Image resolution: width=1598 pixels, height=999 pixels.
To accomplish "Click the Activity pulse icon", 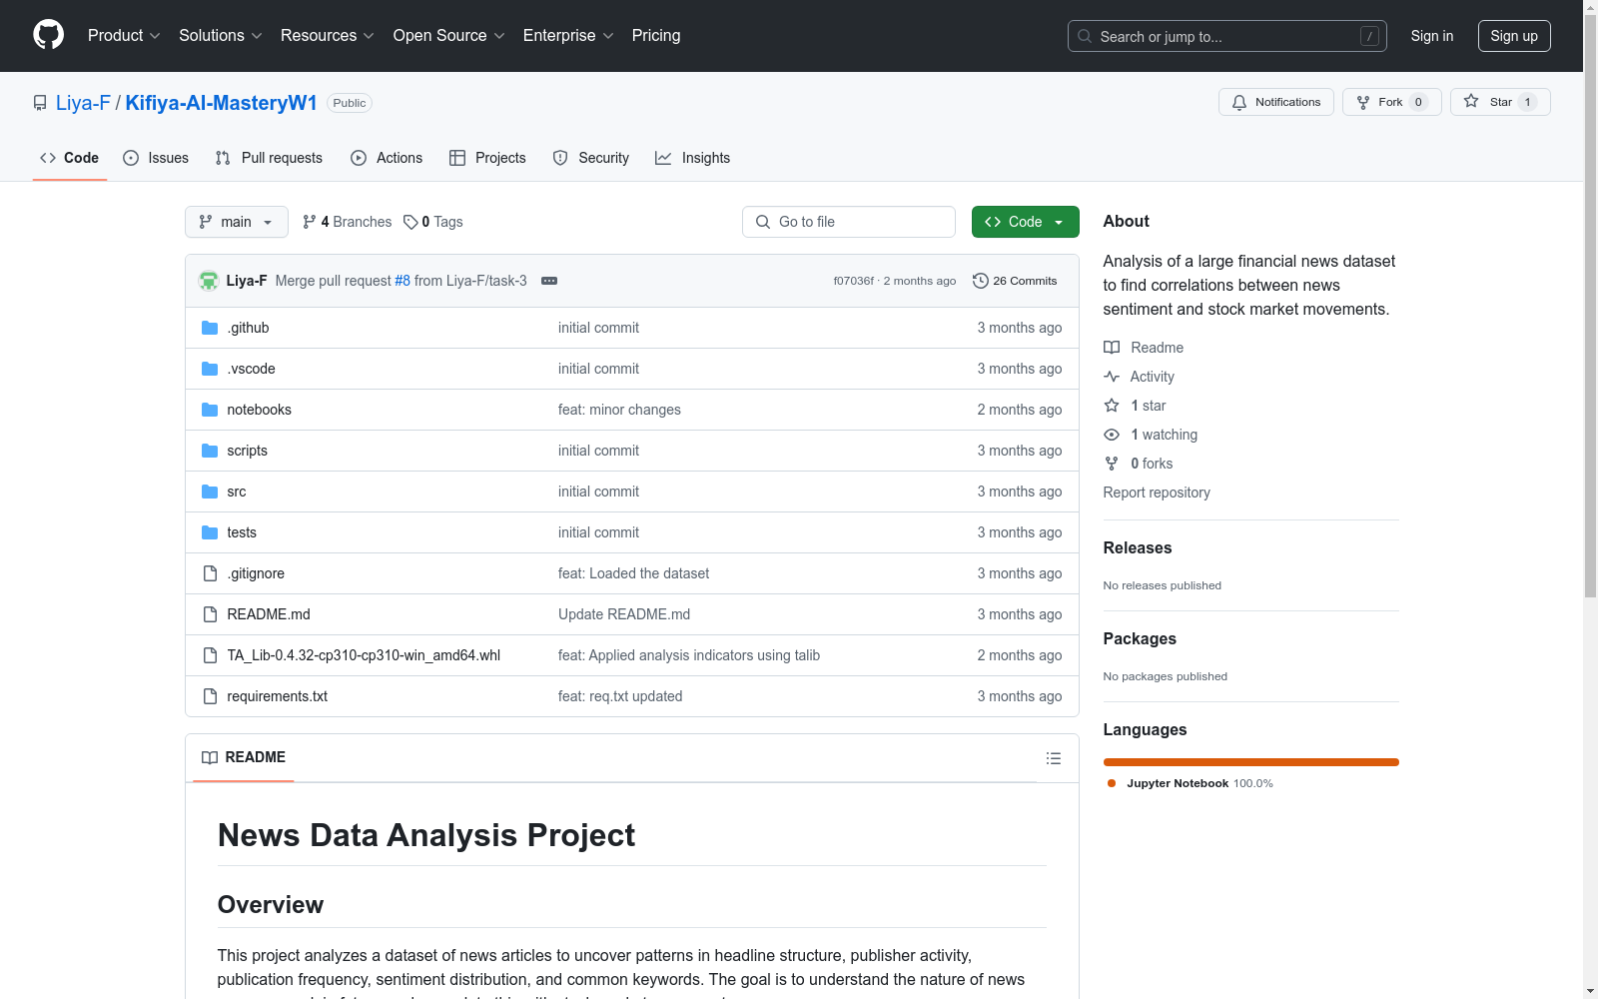I will 1112,377.
